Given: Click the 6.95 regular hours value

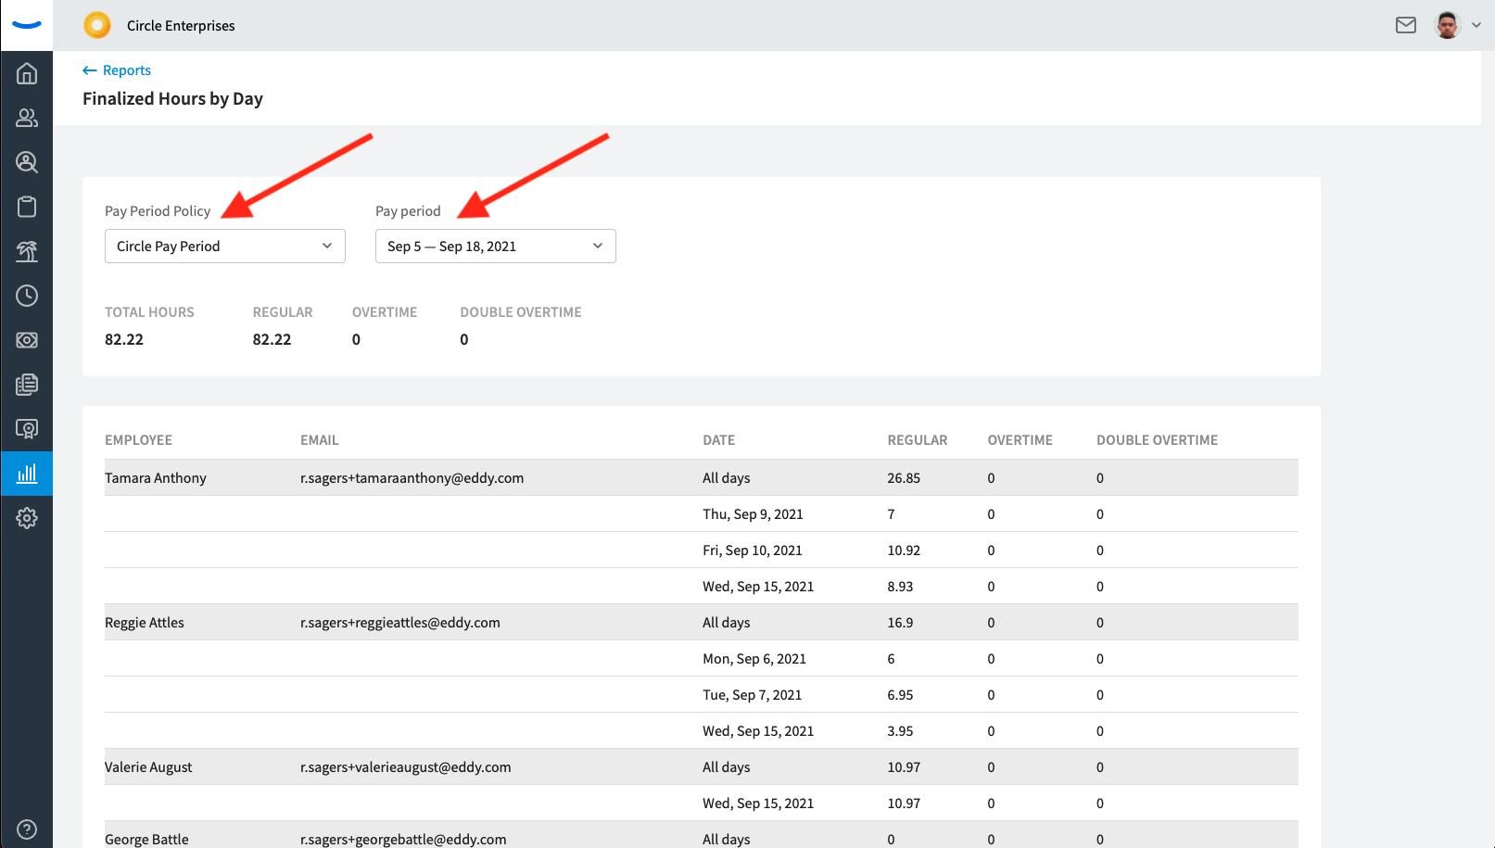Looking at the screenshot, I should point(900,695).
